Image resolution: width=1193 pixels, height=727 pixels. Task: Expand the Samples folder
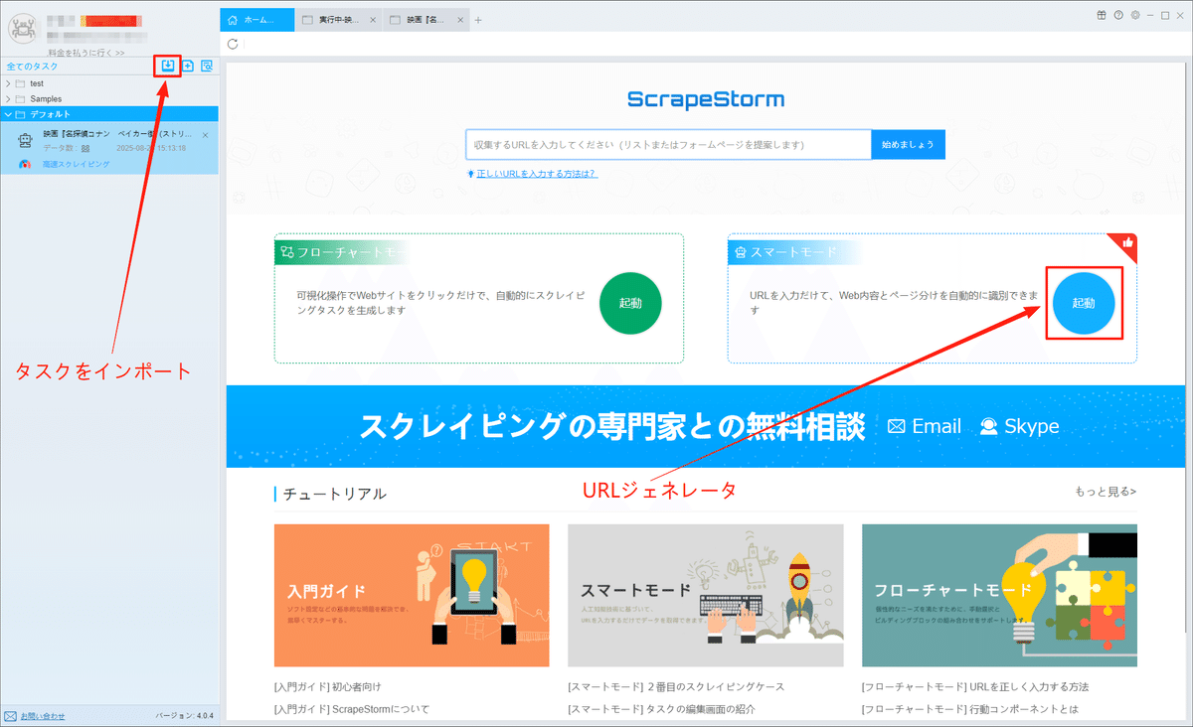point(9,99)
